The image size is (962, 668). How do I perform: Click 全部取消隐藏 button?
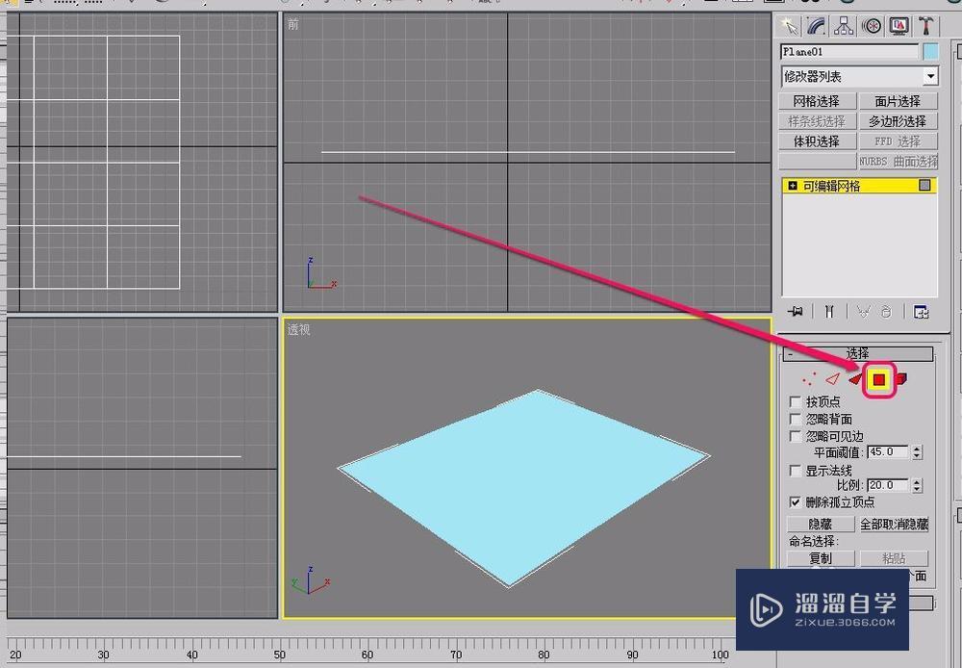[x=894, y=525]
